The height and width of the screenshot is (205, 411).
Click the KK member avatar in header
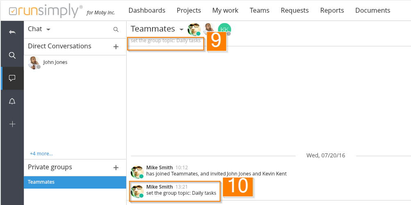(224, 29)
